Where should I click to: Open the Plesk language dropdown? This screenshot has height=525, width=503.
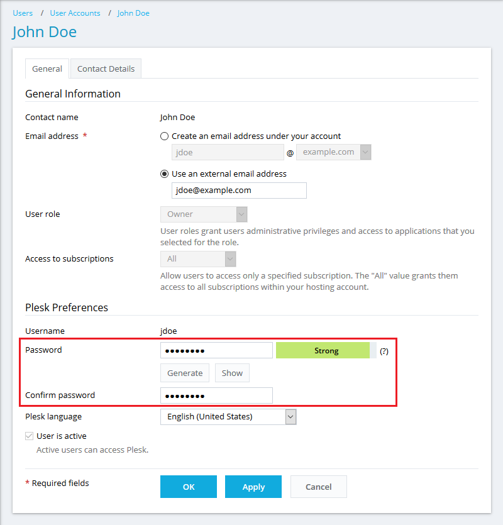(x=228, y=416)
